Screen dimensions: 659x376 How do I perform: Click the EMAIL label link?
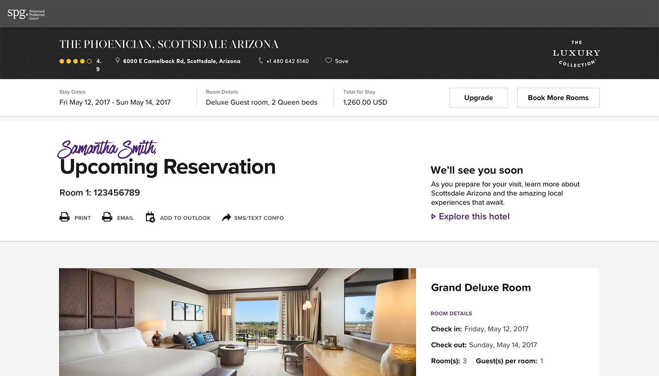[x=125, y=218]
